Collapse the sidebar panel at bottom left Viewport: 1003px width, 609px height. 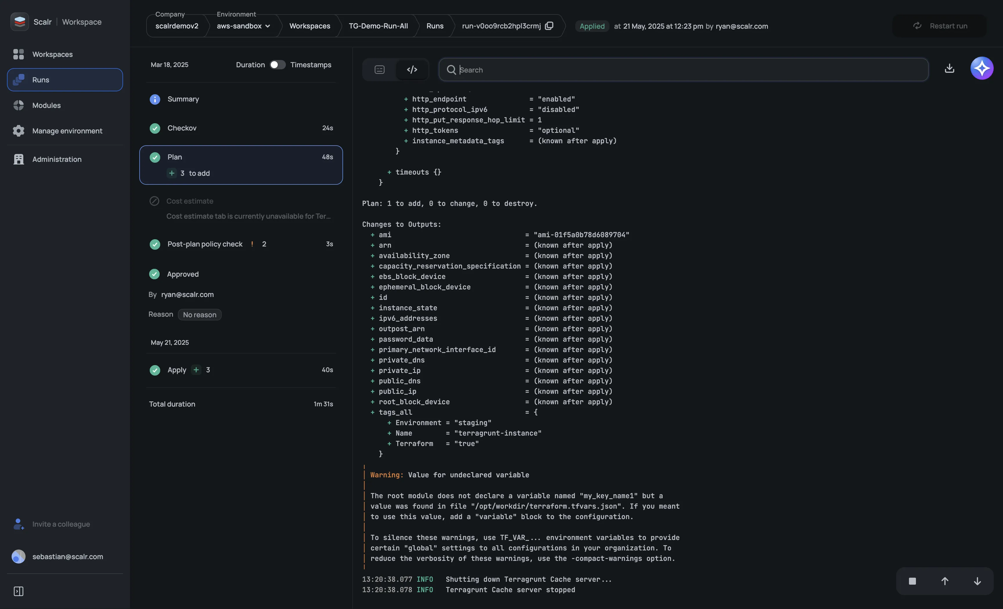click(19, 592)
